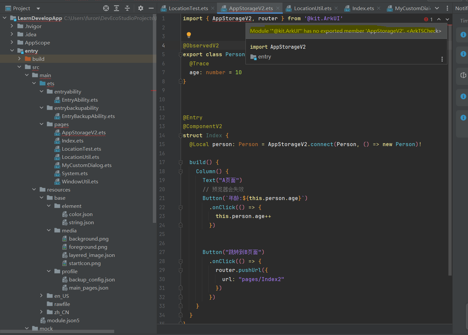Click Expand All in Project toolbar
This screenshot has width=468, height=335.
(117, 8)
